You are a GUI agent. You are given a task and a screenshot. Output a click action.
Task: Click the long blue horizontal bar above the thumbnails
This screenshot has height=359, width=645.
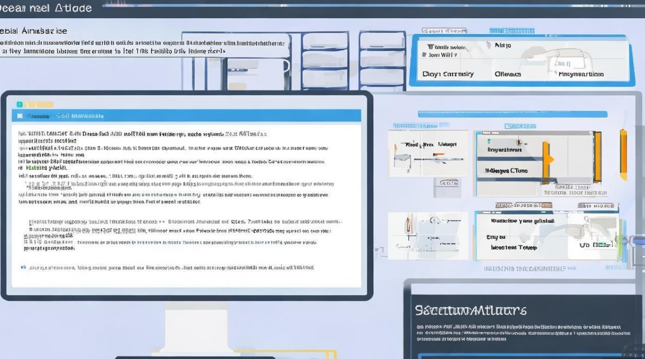[x=512, y=114]
